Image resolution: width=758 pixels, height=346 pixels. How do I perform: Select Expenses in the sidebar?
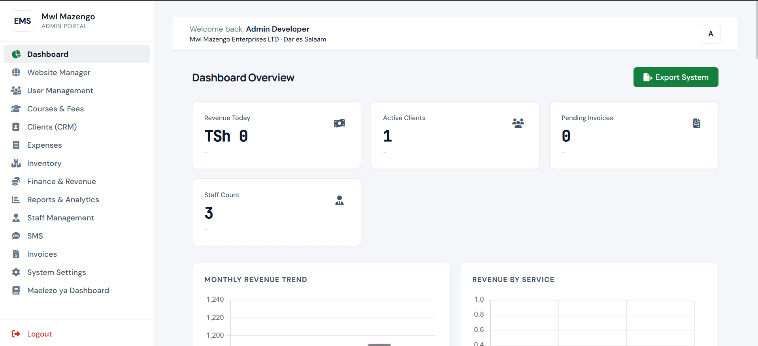coord(77,145)
